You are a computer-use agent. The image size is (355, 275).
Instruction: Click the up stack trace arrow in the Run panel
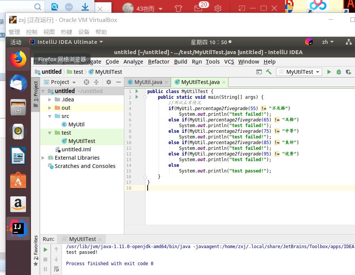[56, 249]
